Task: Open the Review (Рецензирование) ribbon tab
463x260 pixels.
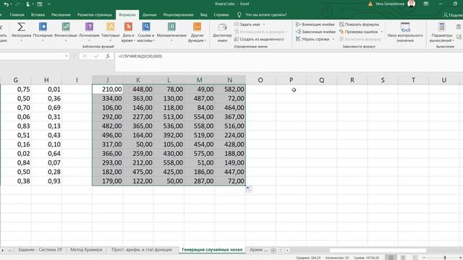Action: (x=179, y=14)
